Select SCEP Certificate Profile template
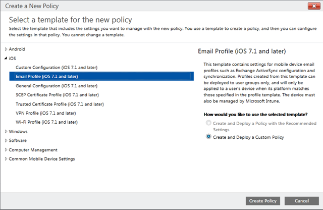This screenshot has width=323, height=210. (x=57, y=95)
